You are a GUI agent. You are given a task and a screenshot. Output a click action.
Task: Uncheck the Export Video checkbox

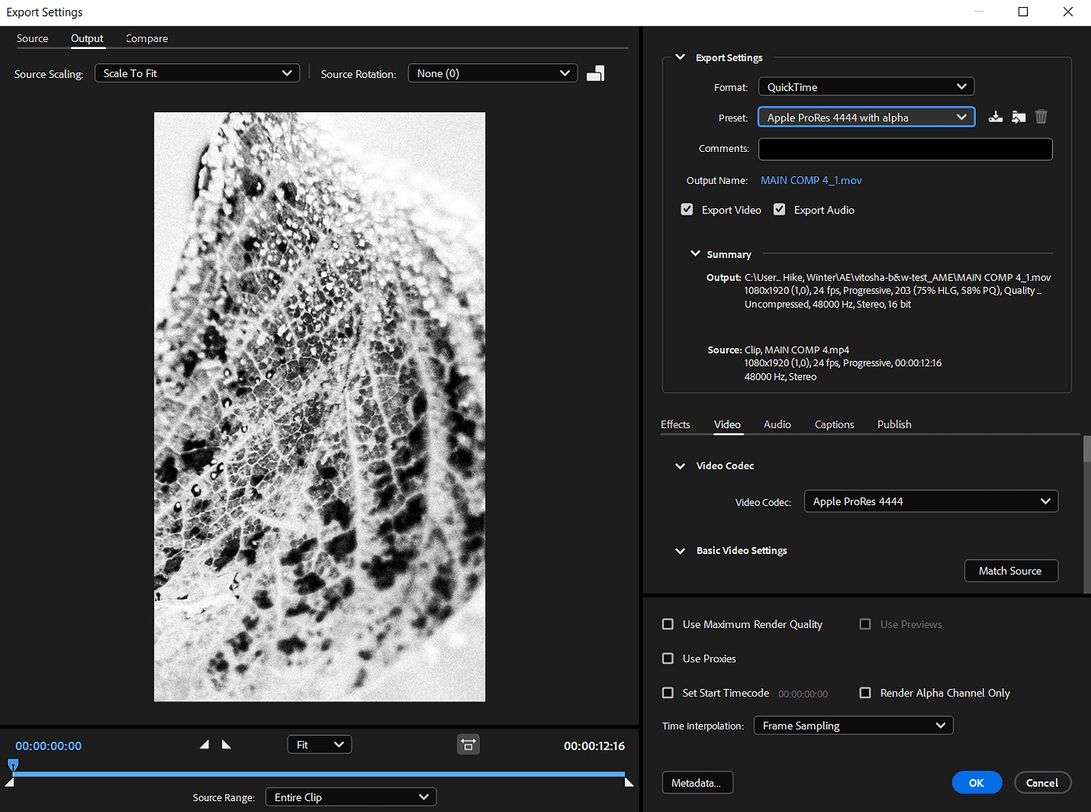[687, 210]
